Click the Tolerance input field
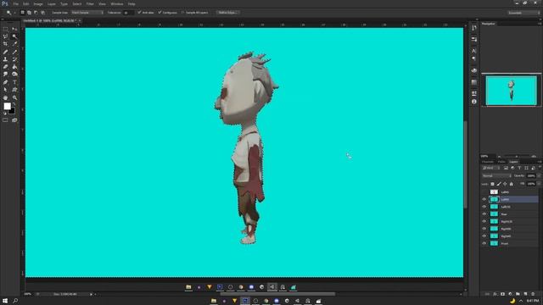This screenshot has width=543, height=305. (x=128, y=13)
